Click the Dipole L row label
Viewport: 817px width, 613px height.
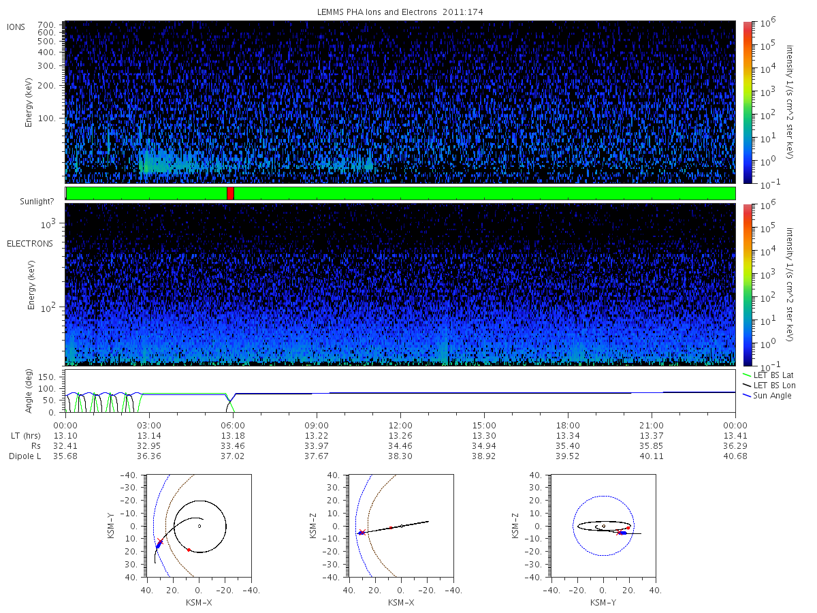(x=25, y=456)
